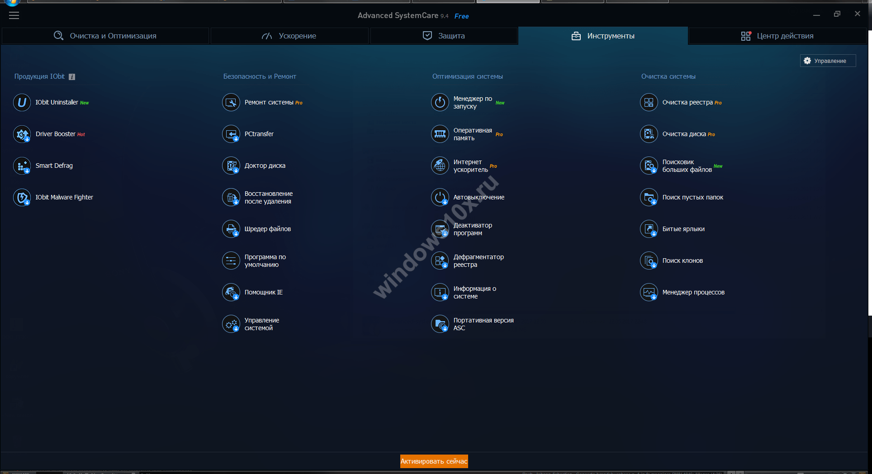The width and height of the screenshot is (872, 474).
Task: Select the Инструменты tab
Action: 603,36
